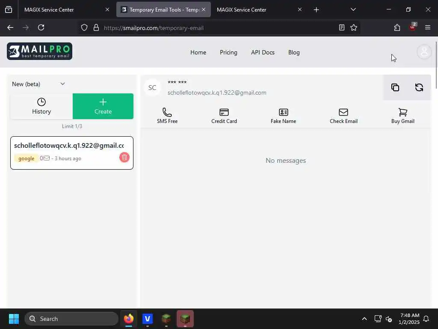The width and height of the screenshot is (438, 329).
Task: Open the Fake Name generator
Action: coord(283,116)
